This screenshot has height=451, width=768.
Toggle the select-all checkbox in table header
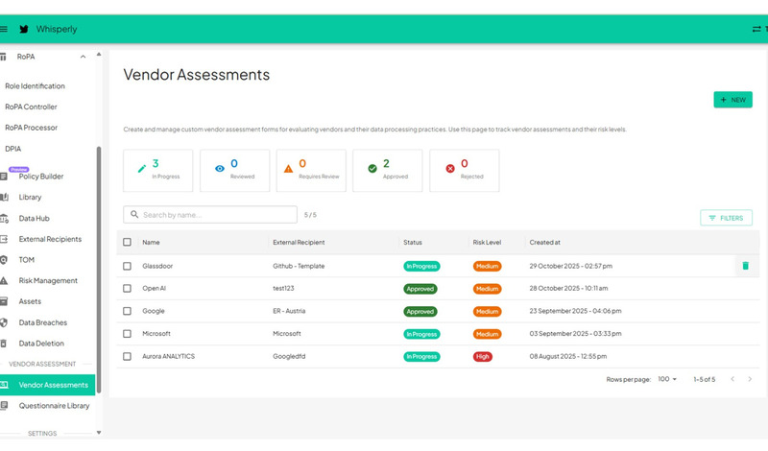pyautogui.click(x=127, y=243)
